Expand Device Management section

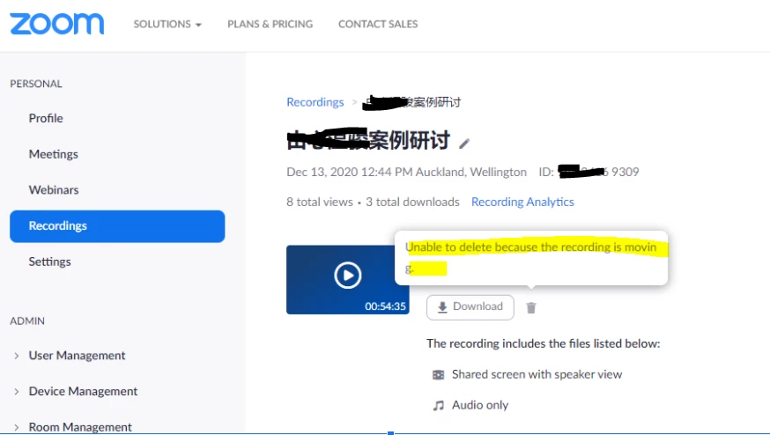click(16, 391)
